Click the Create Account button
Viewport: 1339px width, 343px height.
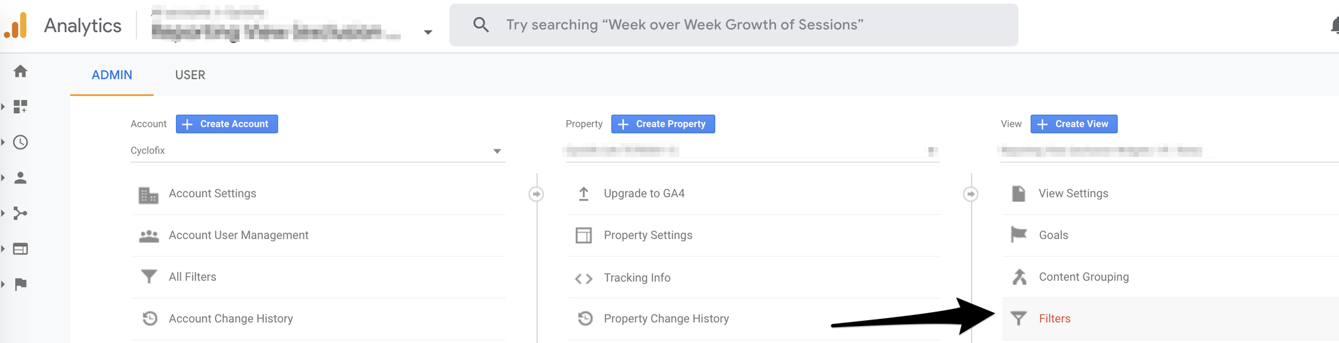click(227, 124)
